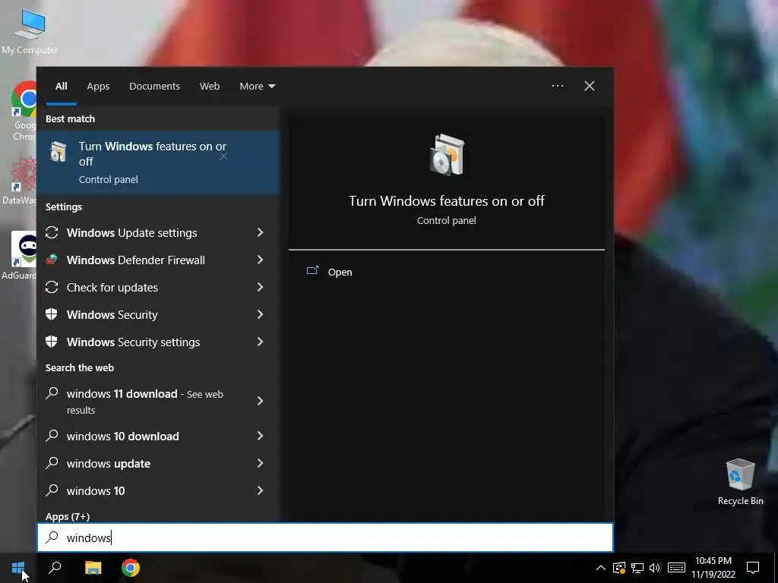Open the Windows Security result
The image size is (778, 583).
tap(144, 314)
